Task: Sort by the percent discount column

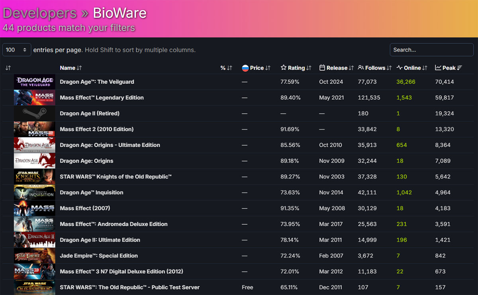Action: [x=226, y=68]
